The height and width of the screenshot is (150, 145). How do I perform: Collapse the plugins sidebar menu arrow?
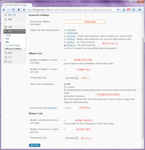pos(24,31)
